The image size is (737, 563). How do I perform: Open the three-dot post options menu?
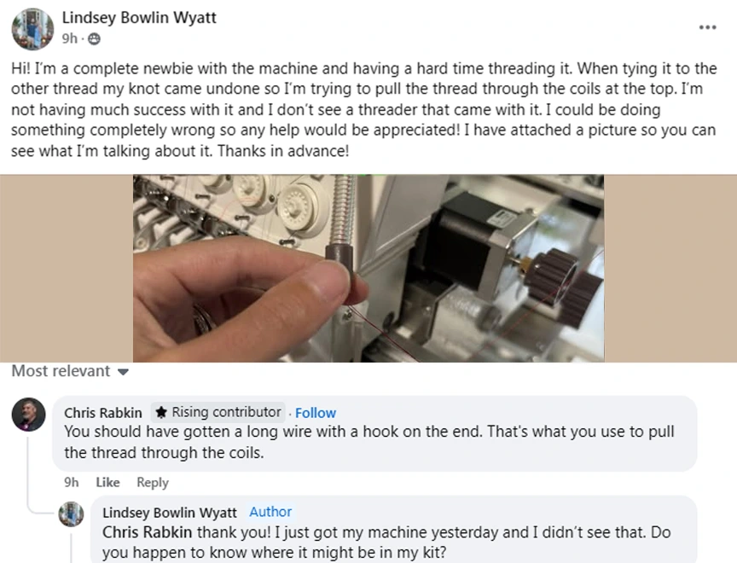point(707,27)
